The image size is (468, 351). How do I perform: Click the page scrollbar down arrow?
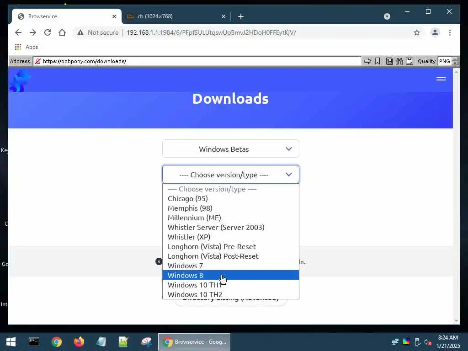pyautogui.click(x=456, y=321)
